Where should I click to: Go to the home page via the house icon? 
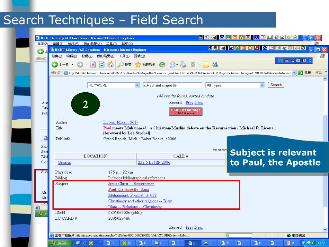point(111,64)
